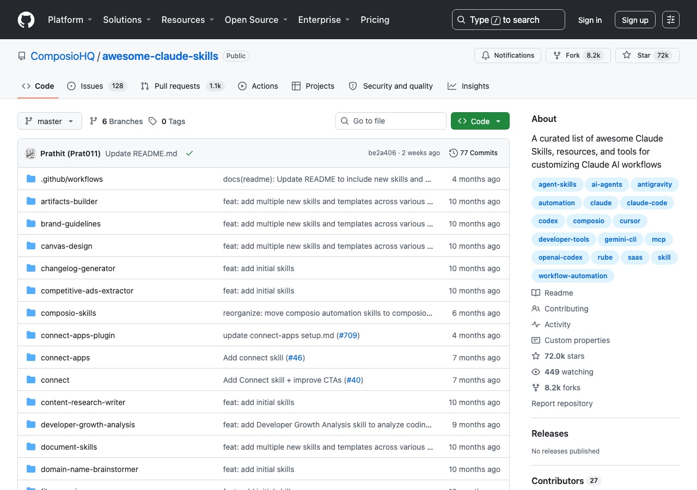
Task: Click the bell Notifications button
Action: 508,56
